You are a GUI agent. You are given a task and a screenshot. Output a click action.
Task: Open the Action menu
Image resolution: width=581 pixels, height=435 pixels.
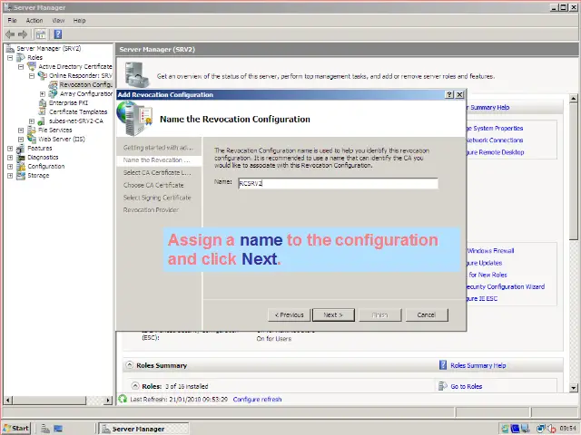click(34, 20)
